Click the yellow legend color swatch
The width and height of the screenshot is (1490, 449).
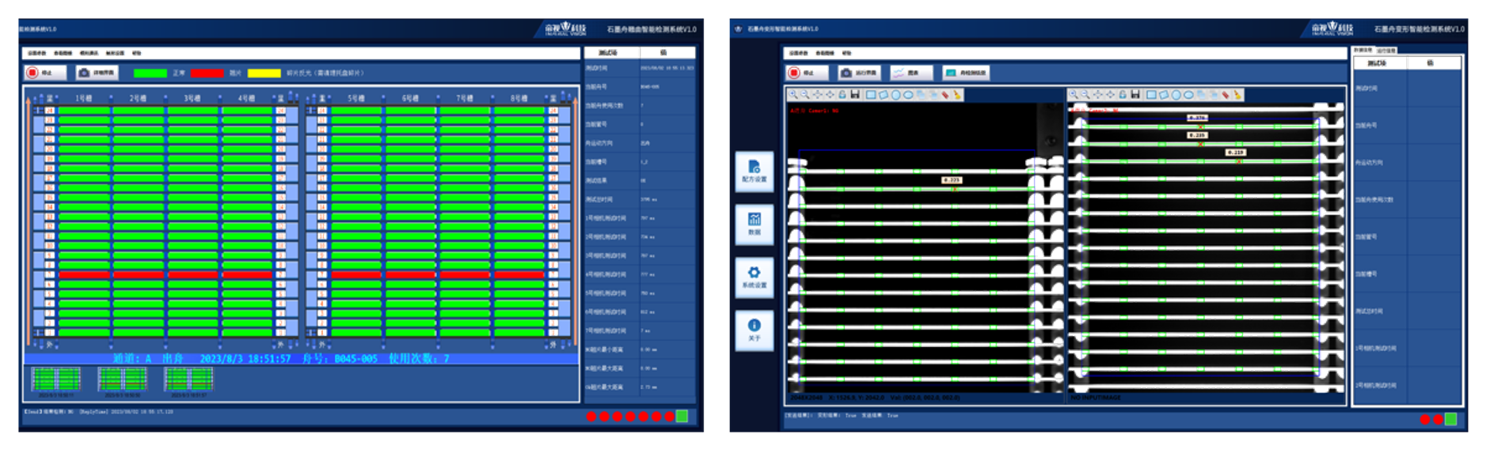(x=264, y=74)
